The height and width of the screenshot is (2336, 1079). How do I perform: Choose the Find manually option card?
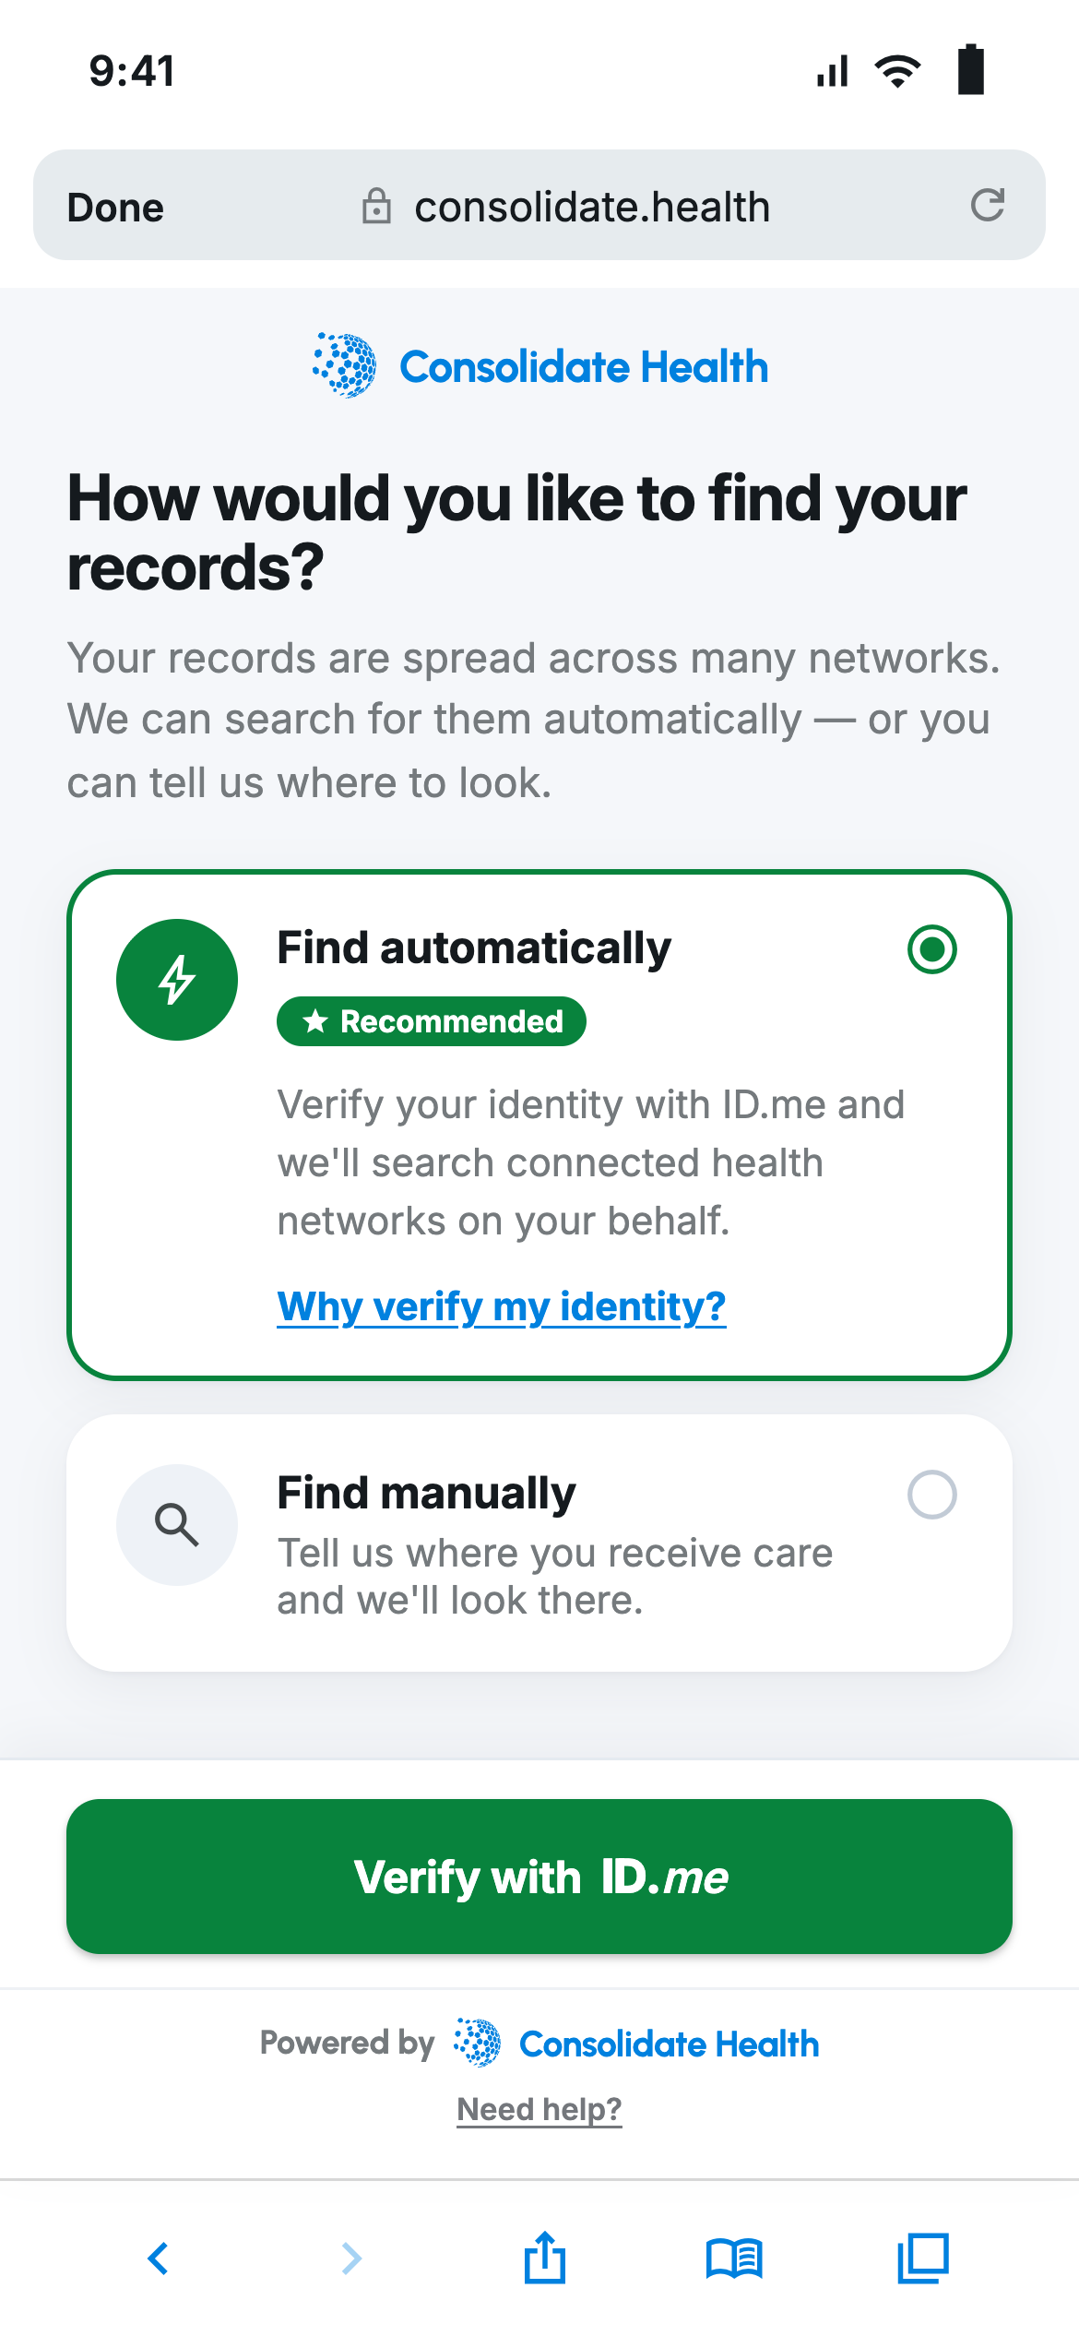[x=539, y=1543]
